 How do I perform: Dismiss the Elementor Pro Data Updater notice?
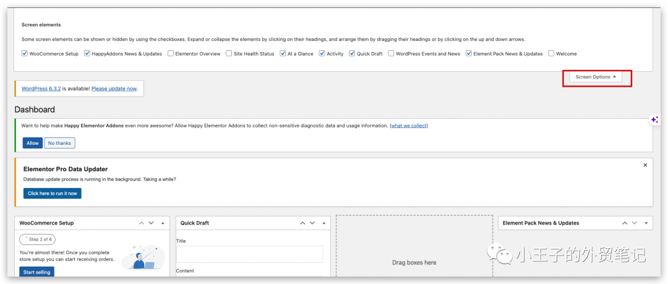[645, 165]
